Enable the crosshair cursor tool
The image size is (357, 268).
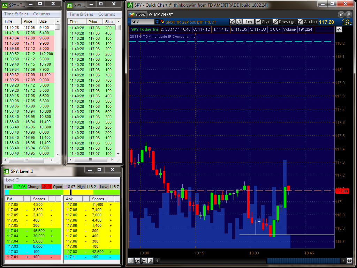pyautogui.click(x=131, y=261)
